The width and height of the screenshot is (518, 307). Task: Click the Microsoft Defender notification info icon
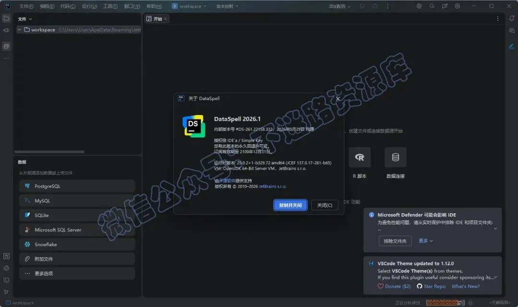click(372, 215)
